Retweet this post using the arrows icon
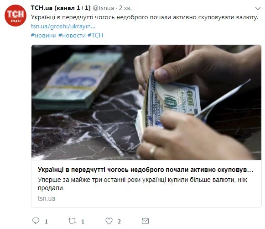 73,221
